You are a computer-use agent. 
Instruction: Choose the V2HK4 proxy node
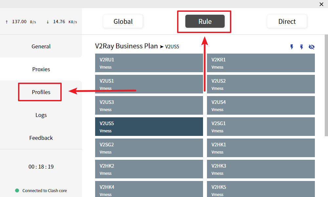pos(149,189)
